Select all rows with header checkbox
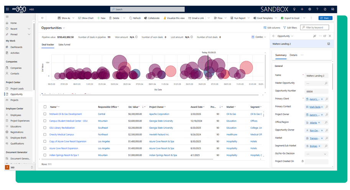 [45, 107]
